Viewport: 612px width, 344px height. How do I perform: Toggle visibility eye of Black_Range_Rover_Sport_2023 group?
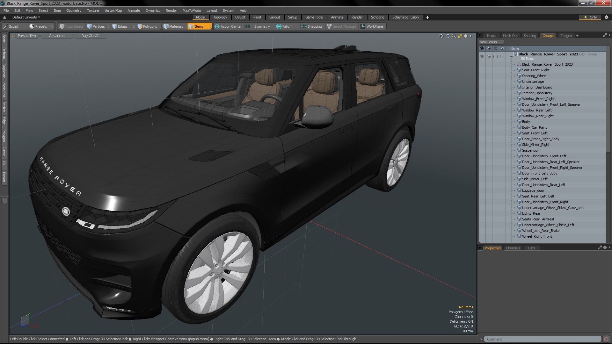[482, 56]
